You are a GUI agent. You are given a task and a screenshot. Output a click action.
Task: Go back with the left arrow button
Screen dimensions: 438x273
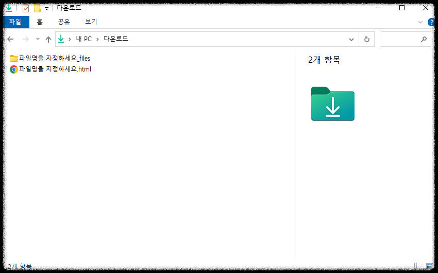11,39
